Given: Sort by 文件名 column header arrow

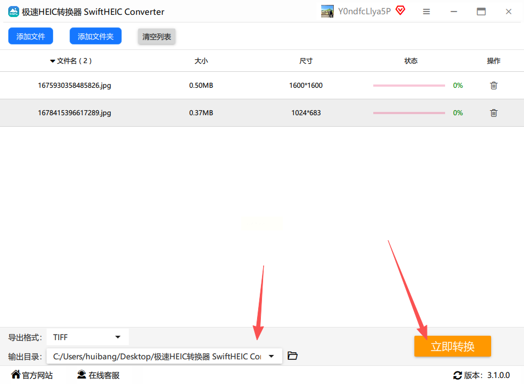Looking at the screenshot, I should coord(53,61).
